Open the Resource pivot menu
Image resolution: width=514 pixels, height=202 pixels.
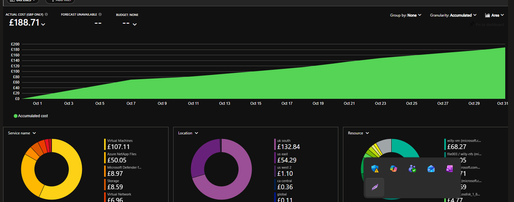pos(358,133)
